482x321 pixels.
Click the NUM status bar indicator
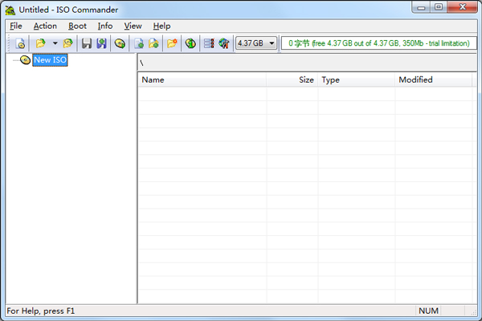pos(428,311)
